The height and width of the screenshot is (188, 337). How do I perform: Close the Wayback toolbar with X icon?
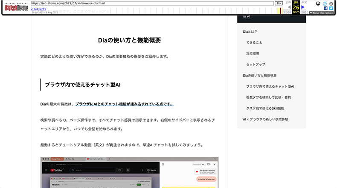click(331, 3)
